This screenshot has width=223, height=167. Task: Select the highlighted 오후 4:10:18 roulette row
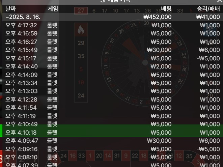click(x=112, y=133)
